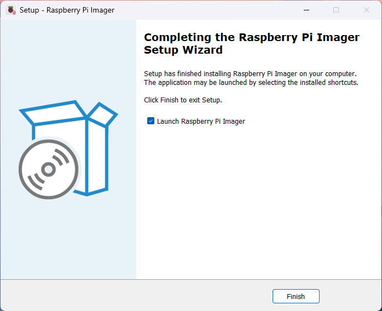382x311 pixels.
Task: Click the 'Click Finish to exit Setup.' text
Action: coord(183,100)
